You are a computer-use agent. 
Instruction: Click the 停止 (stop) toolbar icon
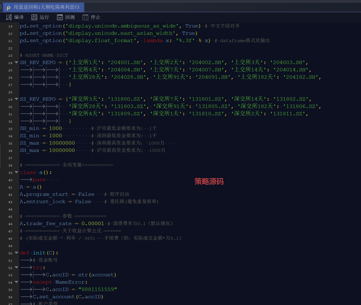(x=85, y=17)
